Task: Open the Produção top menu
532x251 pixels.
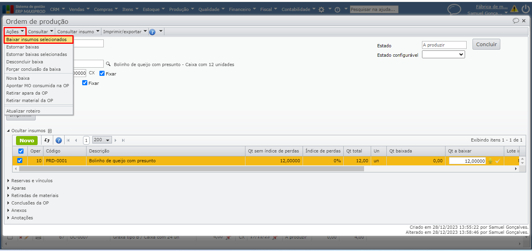Action: pos(182,9)
